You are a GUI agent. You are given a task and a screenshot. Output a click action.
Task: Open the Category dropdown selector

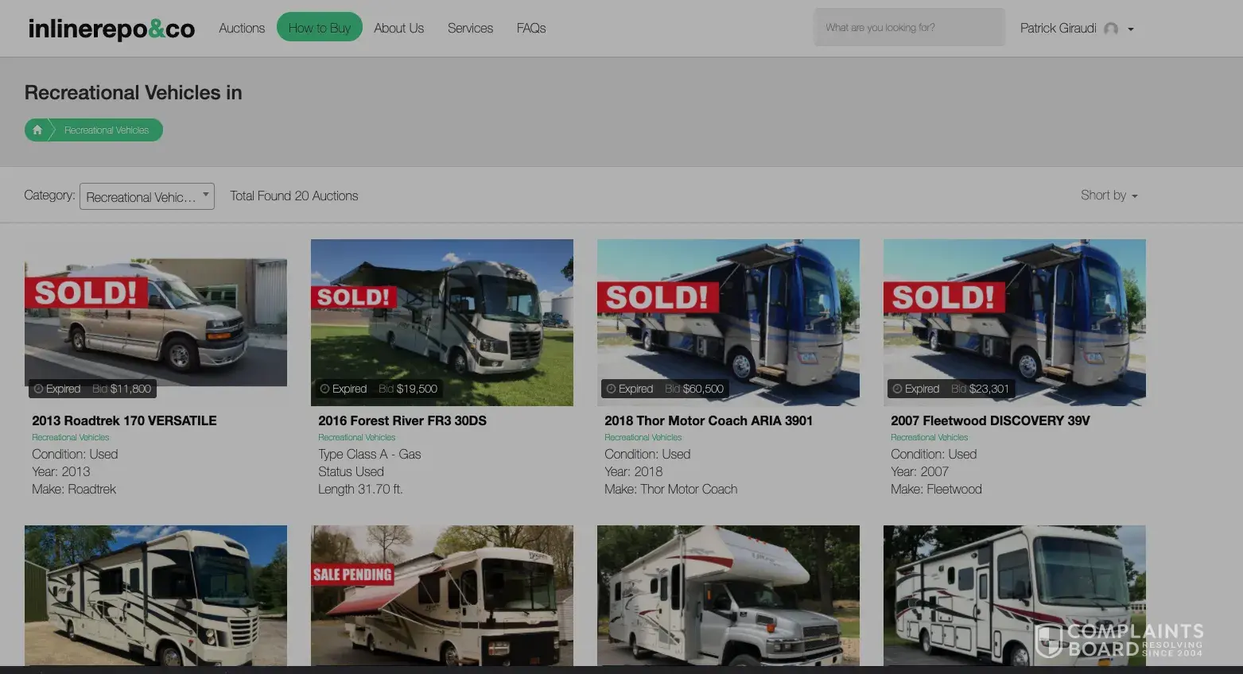[x=147, y=196]
